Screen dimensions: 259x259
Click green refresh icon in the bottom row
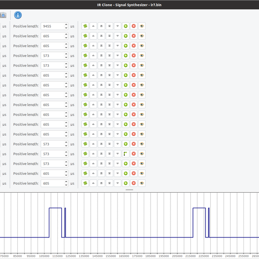(85, 183)
